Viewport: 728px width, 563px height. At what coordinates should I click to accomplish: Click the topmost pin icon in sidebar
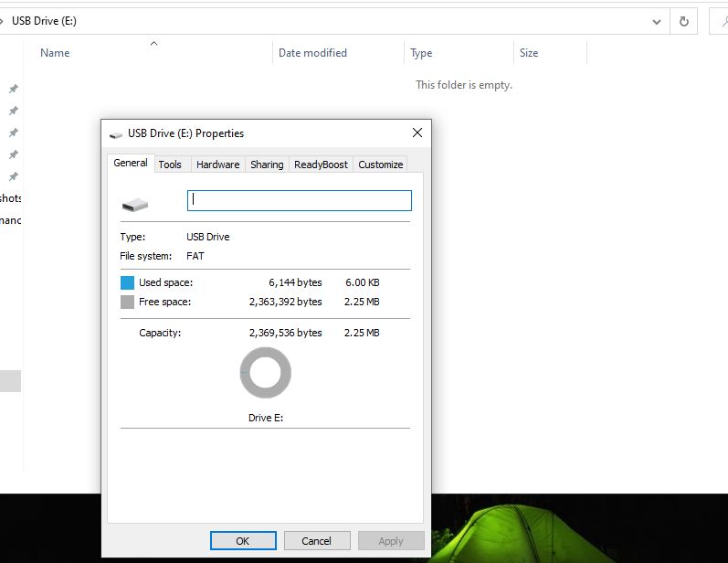[x=13, y=89]
